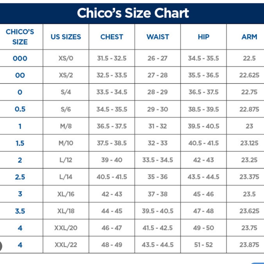Click the hip value 43.5 - 44.5
Viewport: 264px width, 264px height.
pyautogui.click(x=204, y=177)
